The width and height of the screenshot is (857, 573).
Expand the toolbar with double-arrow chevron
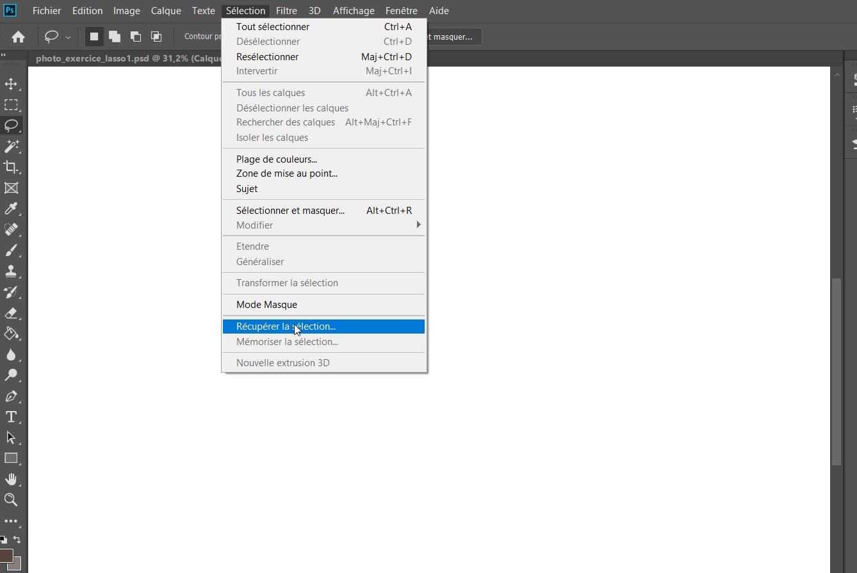click(x=4, y=56)
